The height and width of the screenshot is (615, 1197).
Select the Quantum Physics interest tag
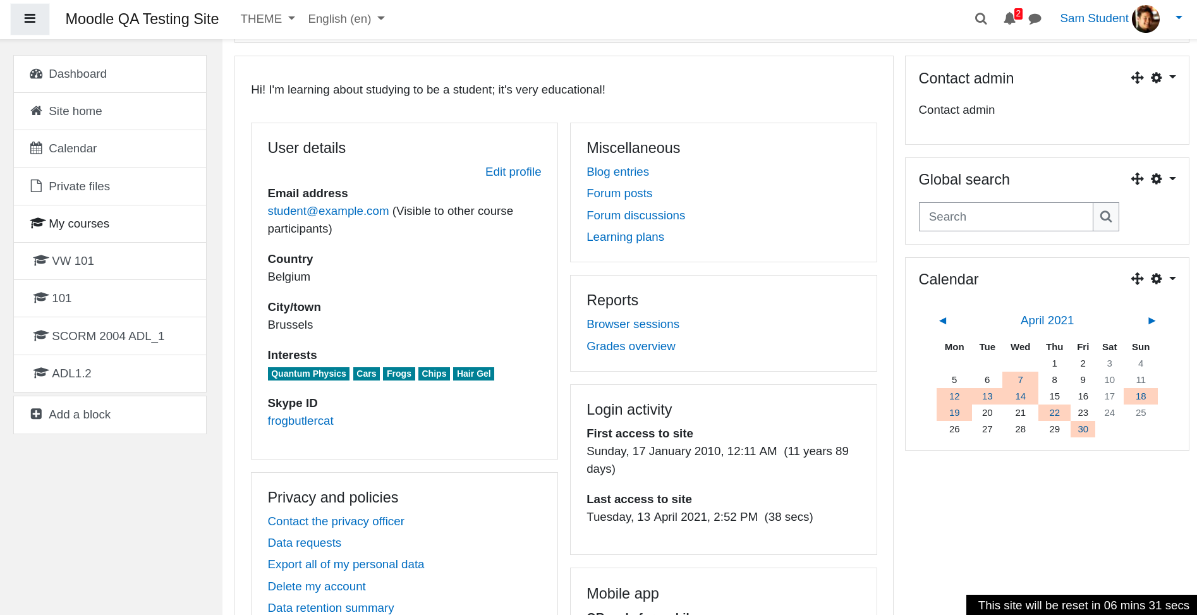[x=308, y=374]
